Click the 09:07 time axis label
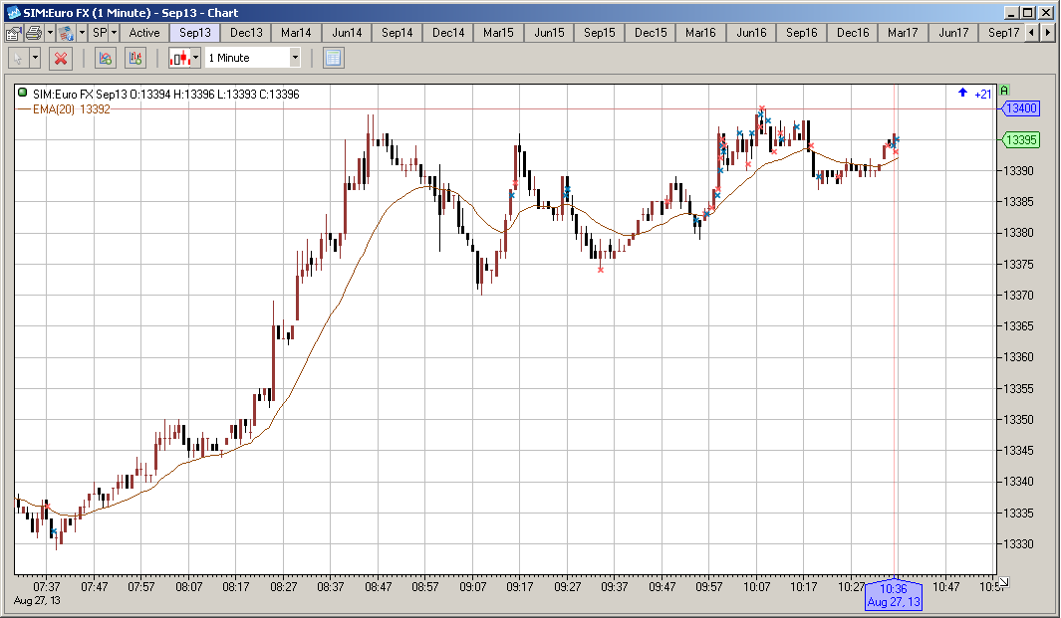1061x618 pixels. coord(472,587)
